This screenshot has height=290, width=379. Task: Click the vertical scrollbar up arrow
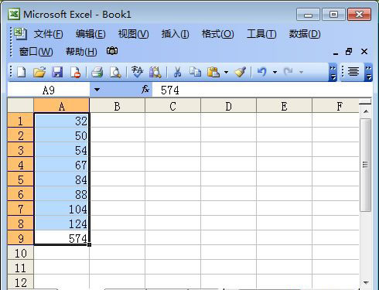[x=366, y=111]
